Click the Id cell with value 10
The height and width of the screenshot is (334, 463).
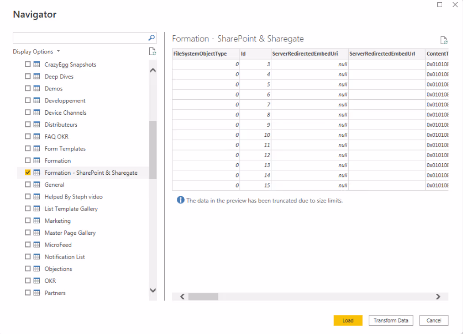[x=255, y=135]
